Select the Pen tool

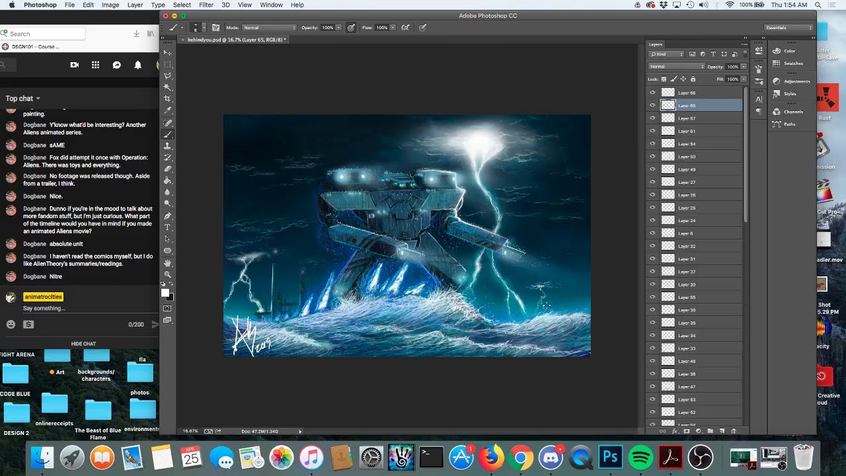click(x=167, y=216)
